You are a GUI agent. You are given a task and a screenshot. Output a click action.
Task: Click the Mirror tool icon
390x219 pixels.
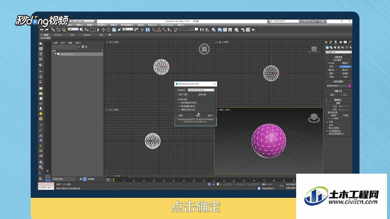[202, 30]
